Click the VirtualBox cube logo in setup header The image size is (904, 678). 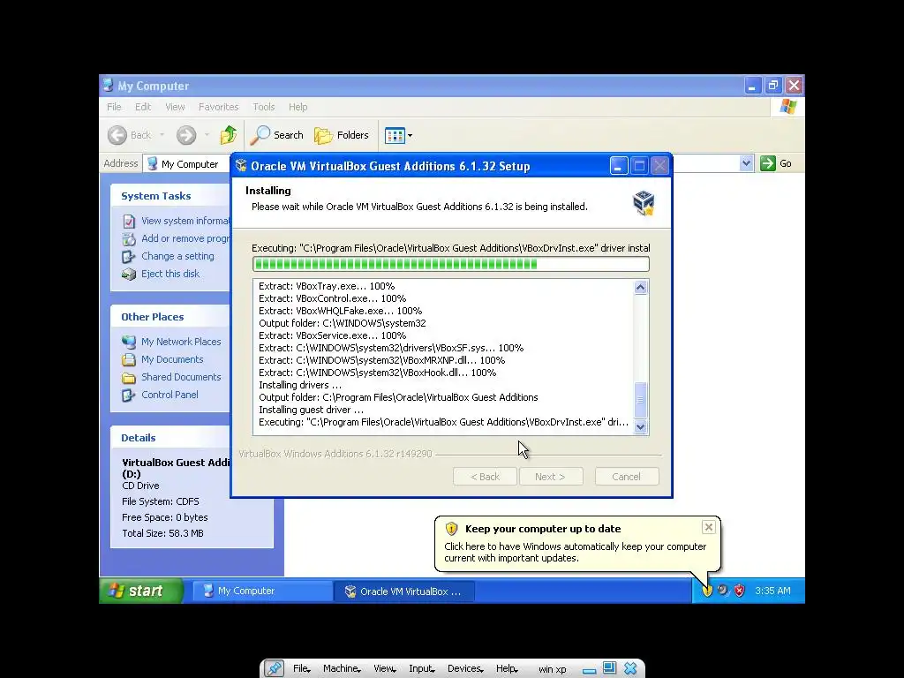tap(644, 203)
